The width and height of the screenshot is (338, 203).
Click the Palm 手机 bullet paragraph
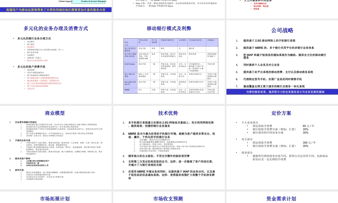[x=176, y=4]
